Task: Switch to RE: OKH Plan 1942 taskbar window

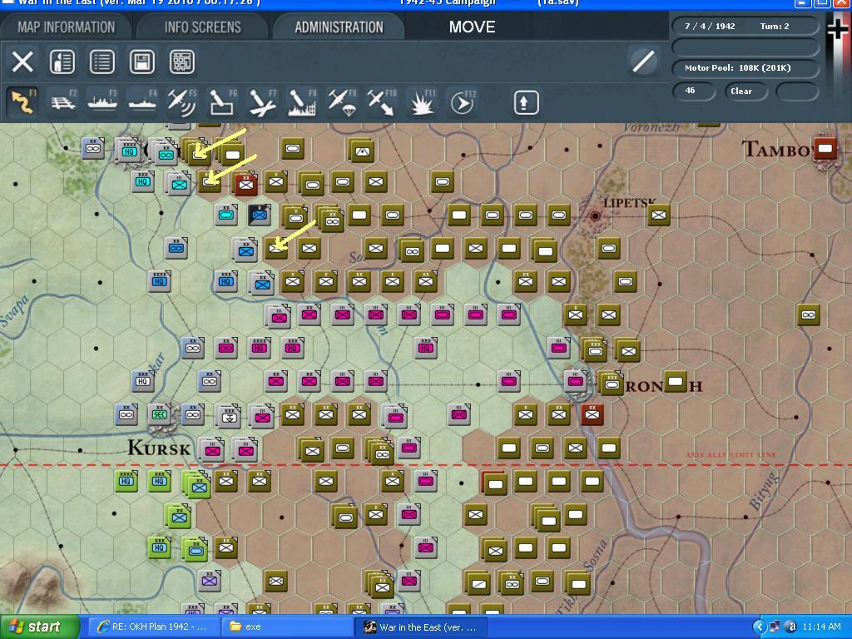Action: [154, 627]
